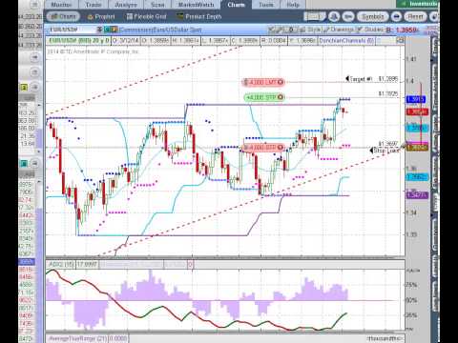Open the grid layout selector in toolbar
The image size is (458, 343).
coord(315,16)
